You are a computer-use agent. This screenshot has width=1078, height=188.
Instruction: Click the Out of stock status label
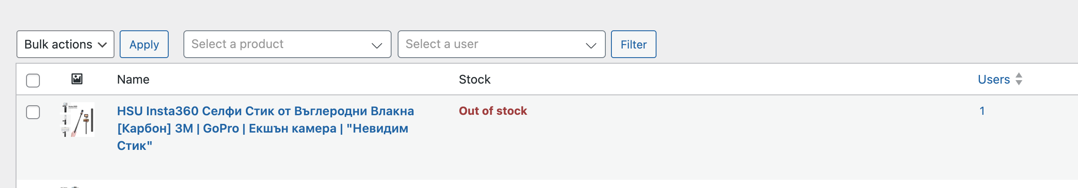493,111
